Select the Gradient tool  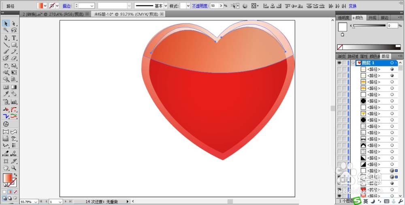tap(14, 87)
